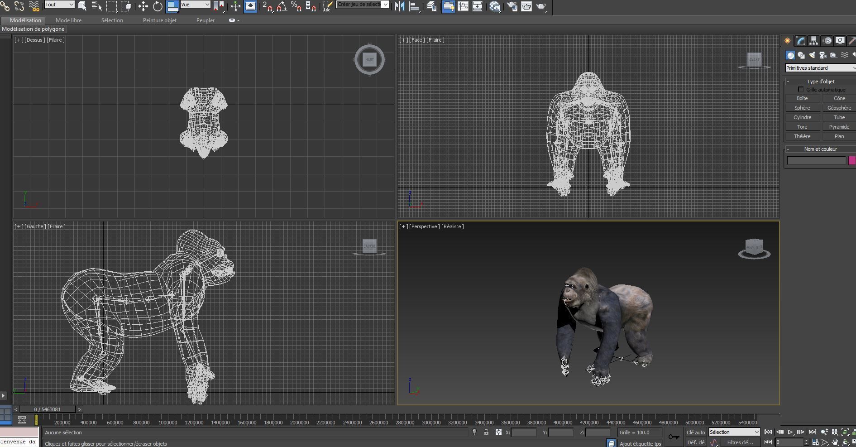Switch to the Sélection ribbon tab
The height and width of the screenshot is (447, 856).
tap(112, 20)
